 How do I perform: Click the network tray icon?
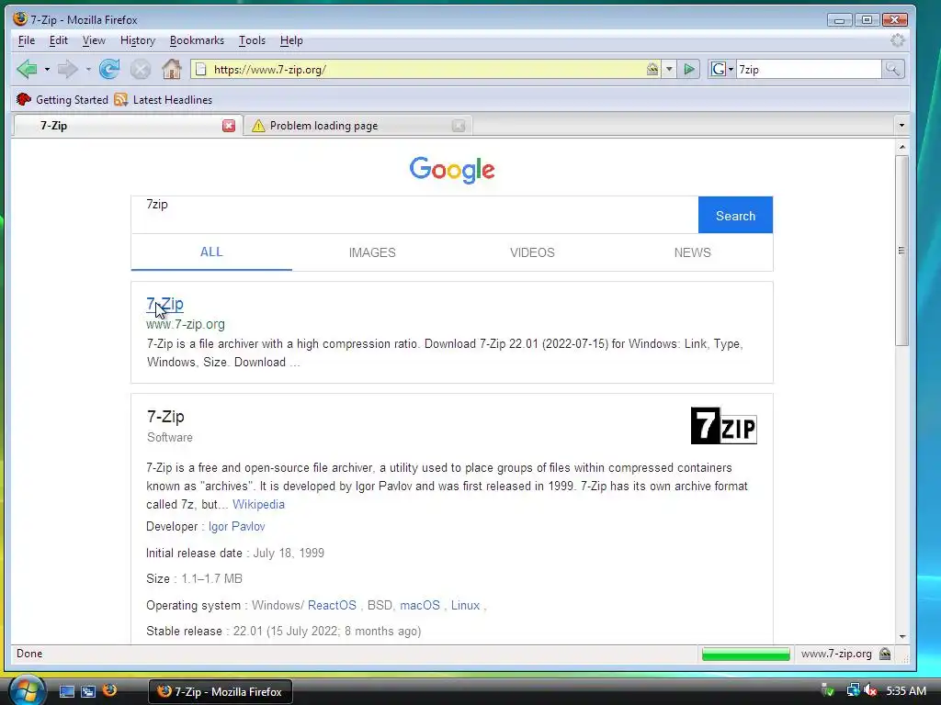(853, 690)
